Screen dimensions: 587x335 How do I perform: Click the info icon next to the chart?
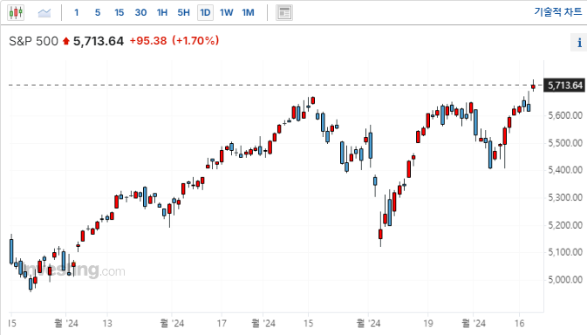coord(579,42)
